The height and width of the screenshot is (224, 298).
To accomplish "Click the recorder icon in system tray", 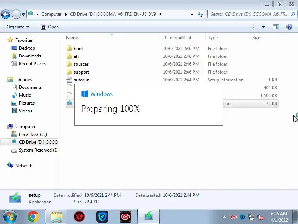I will coord(234,217).
